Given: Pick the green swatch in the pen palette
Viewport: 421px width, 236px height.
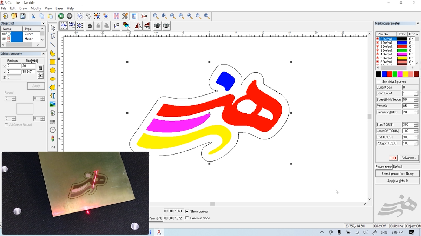Looking at the screenshot, I should point(395,74).
